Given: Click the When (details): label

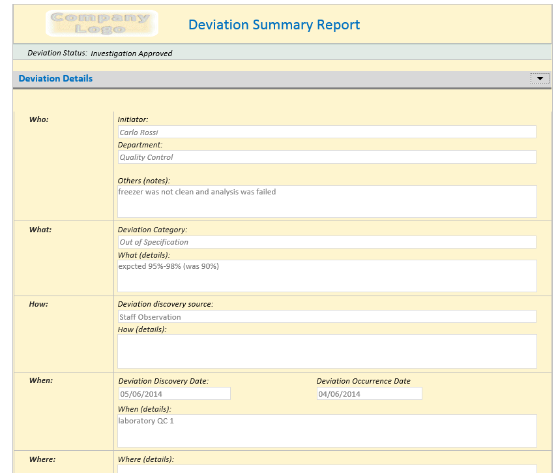Looking at the screenshot, I should click(x=145, y=409).
